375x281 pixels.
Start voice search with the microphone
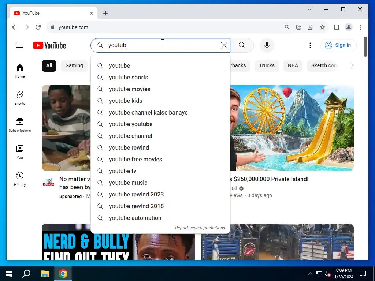[x=267, y=45]
